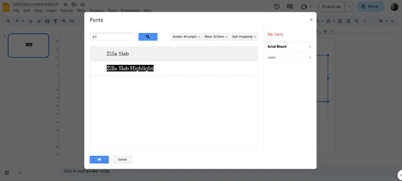This screenshot has height=181, width=402.
Task: Click the decrease indent icon
Action: tap(340, 21)
